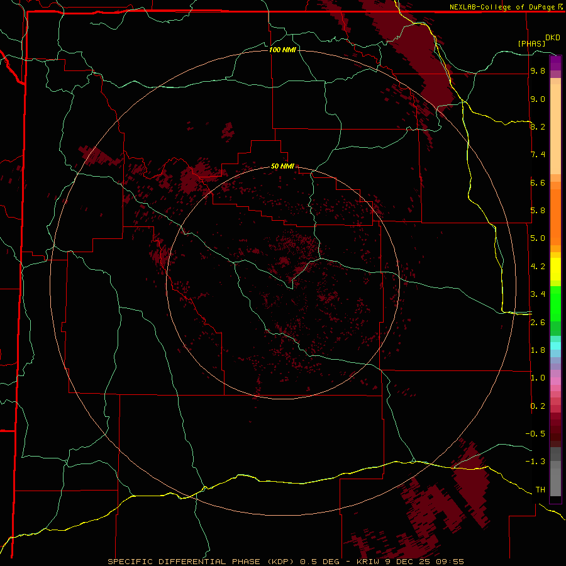Click the 7.4 value on the scale

(x=538, y=155)
